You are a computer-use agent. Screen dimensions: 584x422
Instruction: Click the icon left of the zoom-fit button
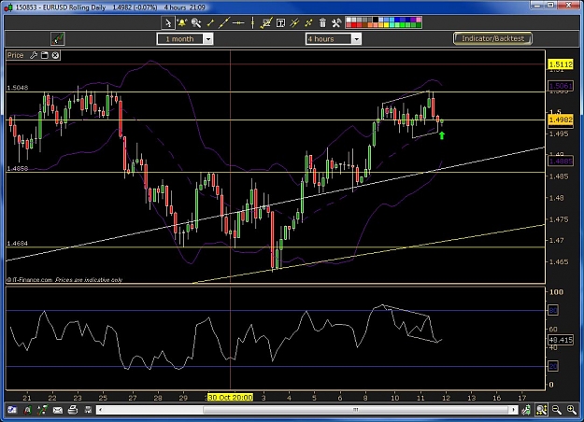click(x=526, y=410)
